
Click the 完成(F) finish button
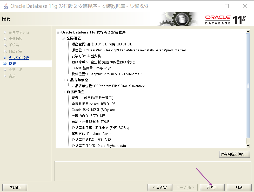click(212, 187)
